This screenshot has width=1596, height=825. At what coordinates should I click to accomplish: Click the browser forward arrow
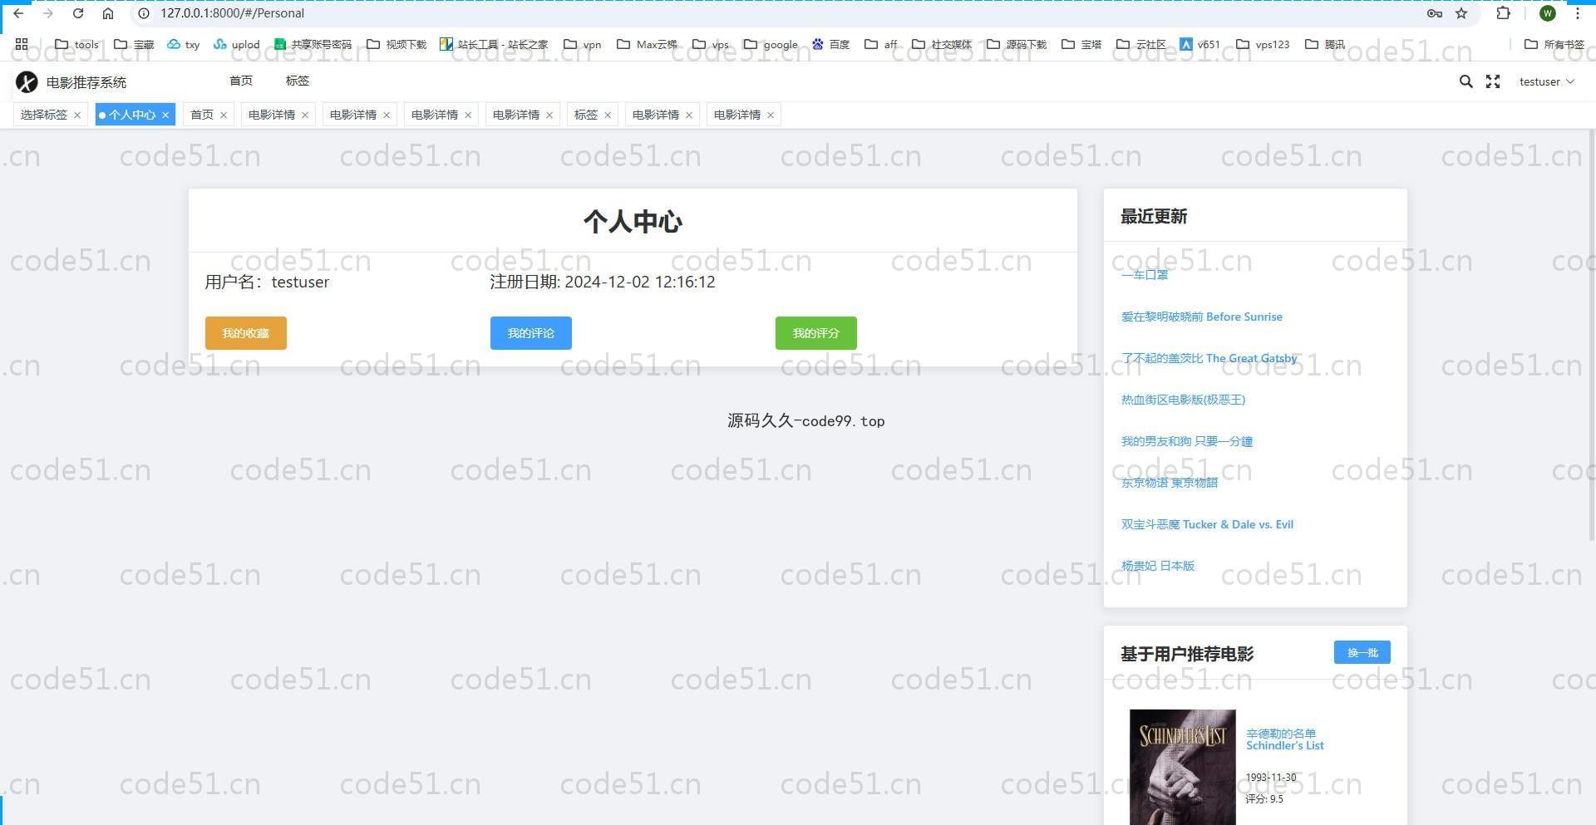[x=48, y=13]
